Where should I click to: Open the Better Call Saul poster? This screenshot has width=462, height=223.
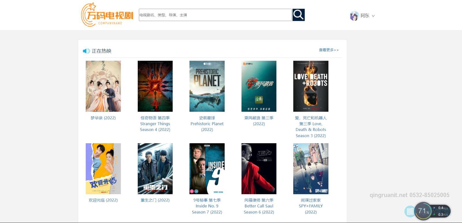(x=259, y=169)
